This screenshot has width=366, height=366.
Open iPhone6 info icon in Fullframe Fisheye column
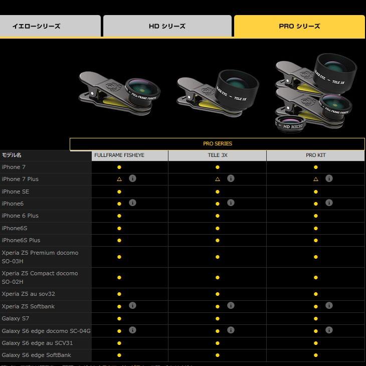[132, 203]
